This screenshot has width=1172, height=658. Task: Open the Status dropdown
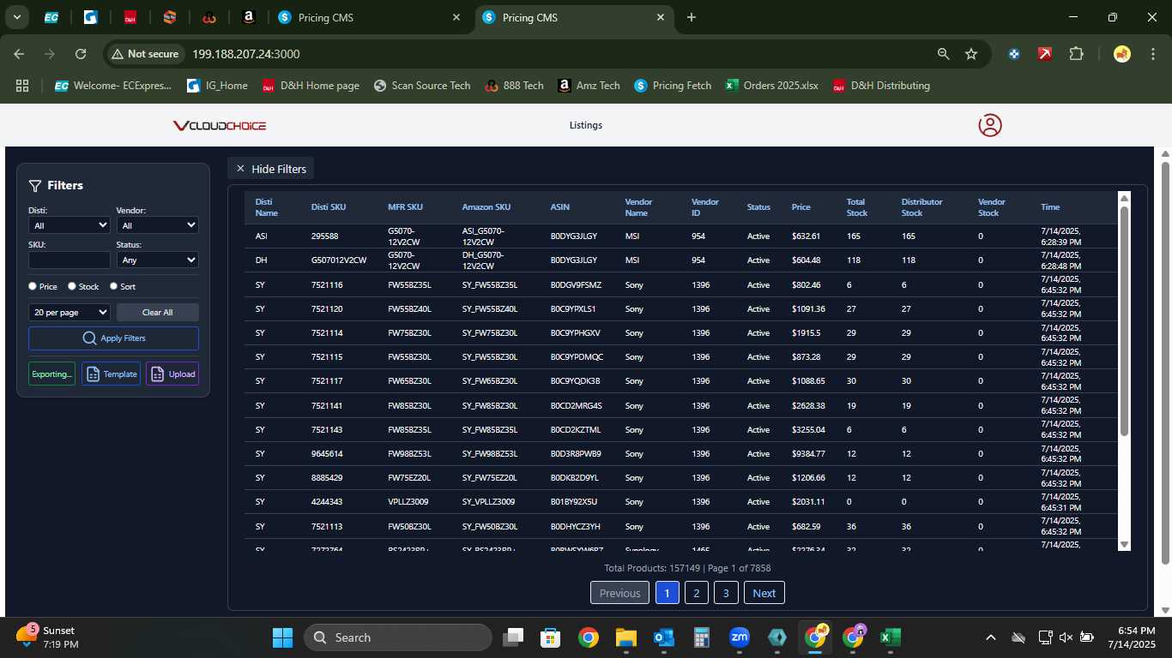coord(158,260)
